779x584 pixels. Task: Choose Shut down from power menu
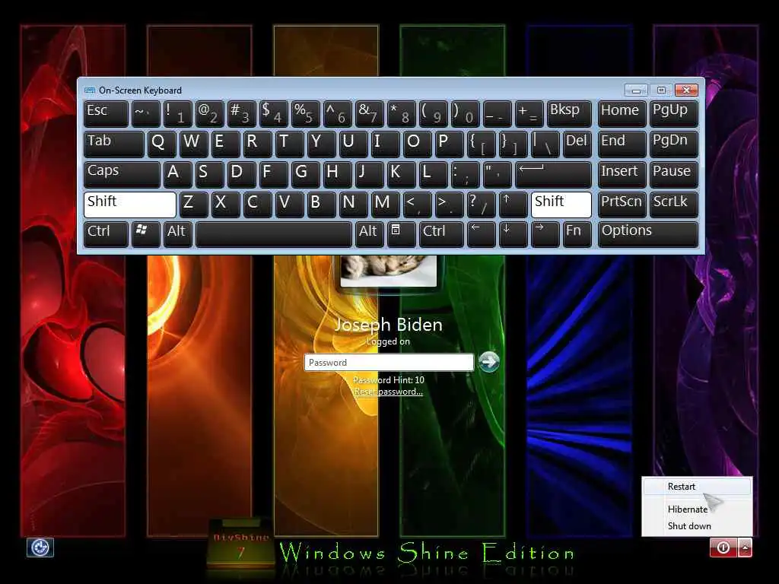click(x=697, y=526)
